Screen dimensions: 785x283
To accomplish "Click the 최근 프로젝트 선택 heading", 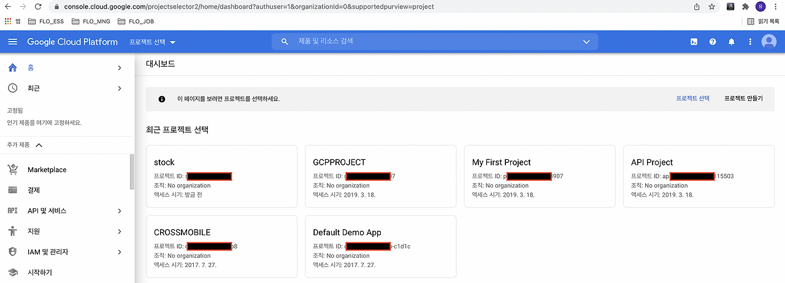I will coord(177,130).
